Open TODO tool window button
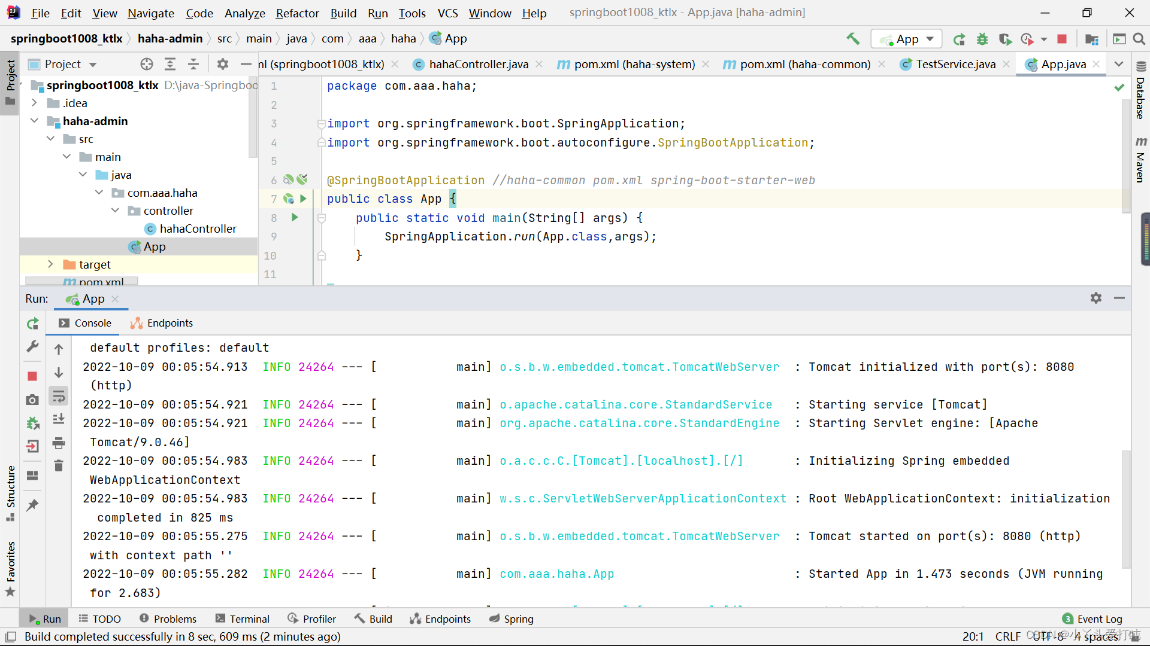Viewport: 1150px width, 646px height. [100, 618]
